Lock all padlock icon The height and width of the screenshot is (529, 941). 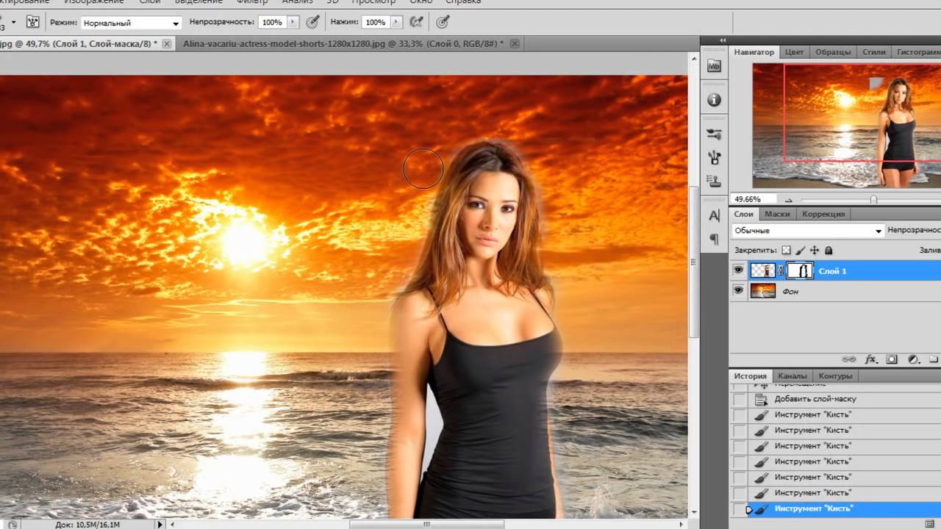829,251
